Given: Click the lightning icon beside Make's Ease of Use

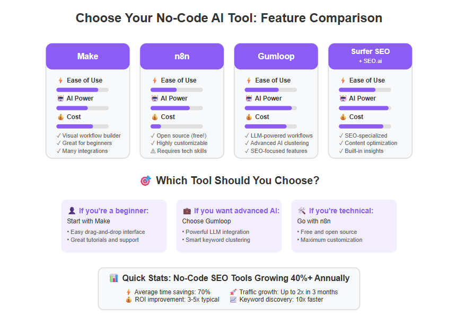Looking at the screenshot, I should tap(60, 80).
